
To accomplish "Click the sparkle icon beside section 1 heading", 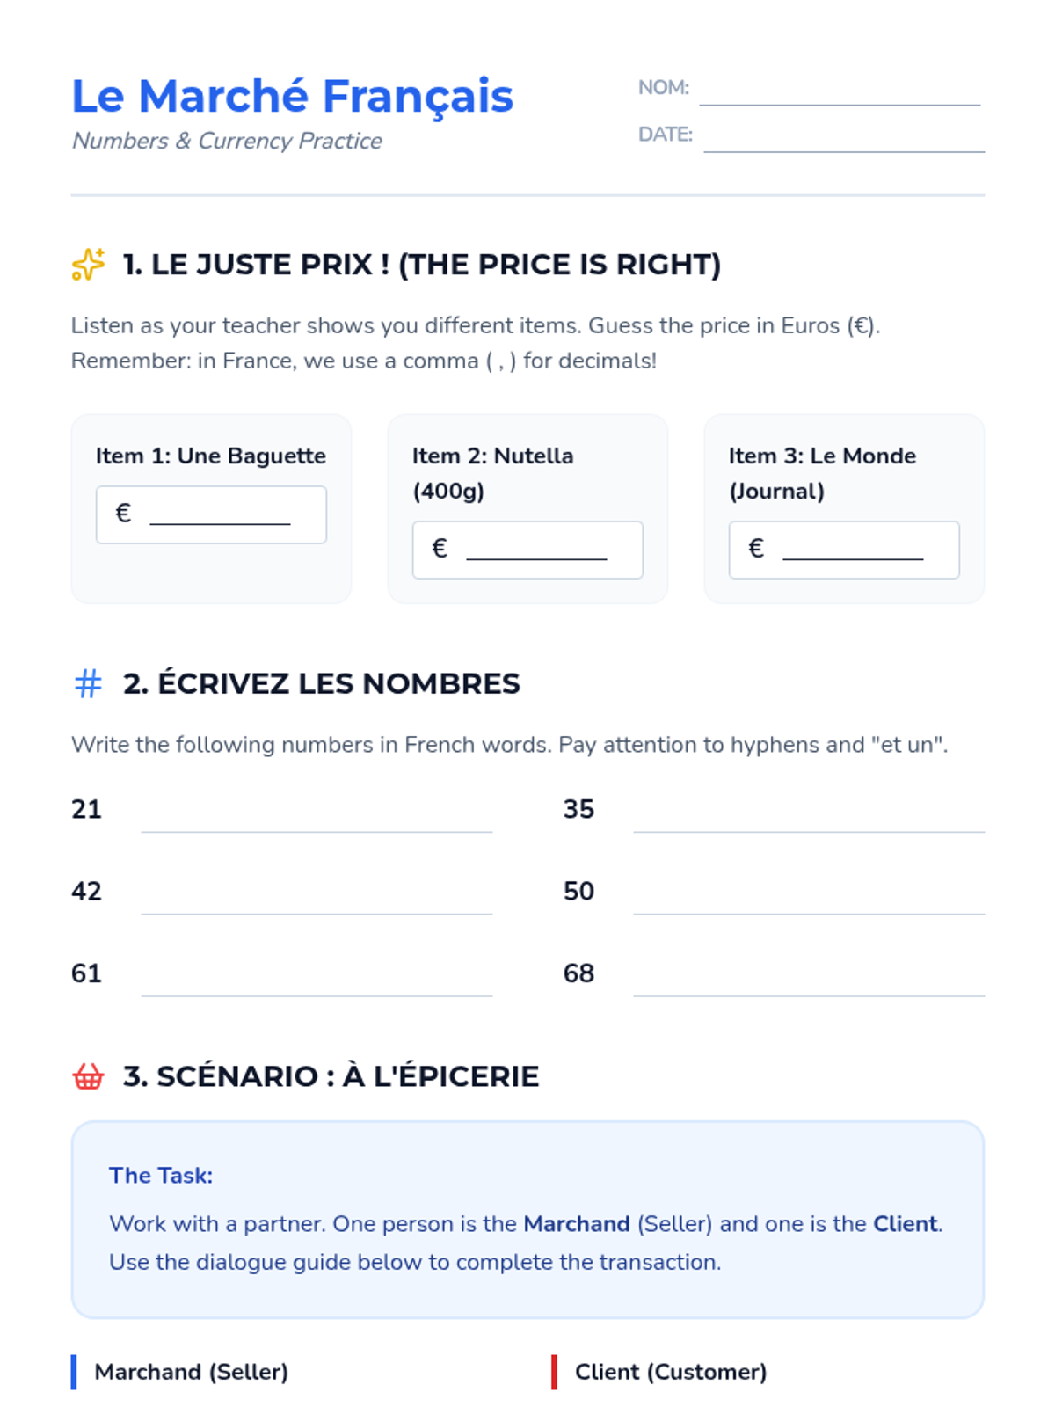I will click(x=88, y=265).
